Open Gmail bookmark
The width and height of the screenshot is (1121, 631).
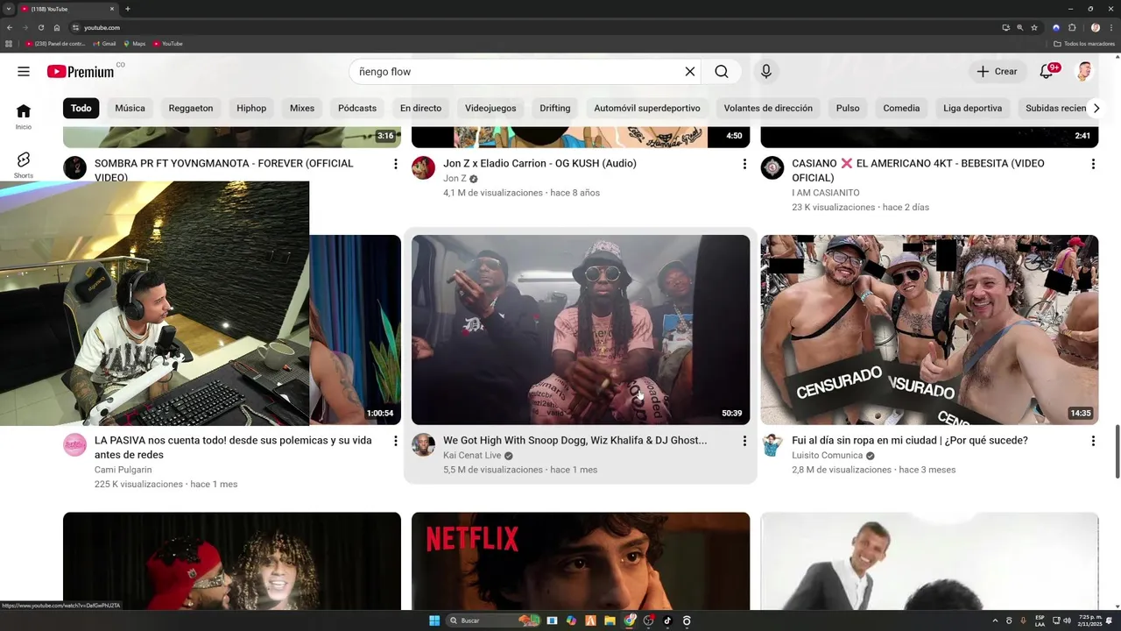pos(105,44)
